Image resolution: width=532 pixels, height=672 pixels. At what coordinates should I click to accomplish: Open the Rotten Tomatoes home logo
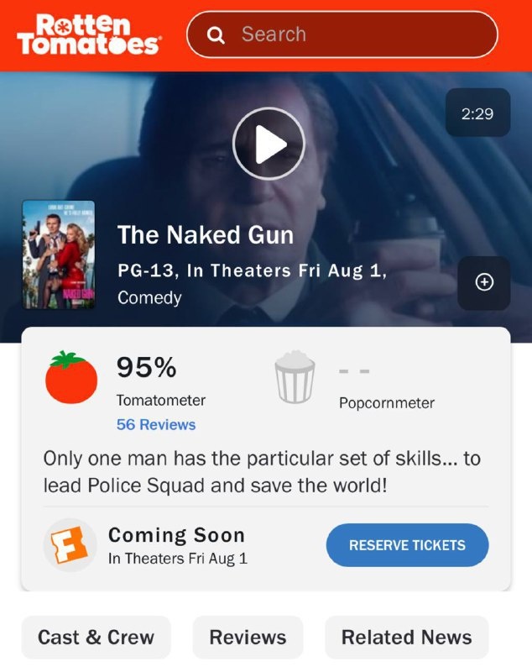coord(89,34)
